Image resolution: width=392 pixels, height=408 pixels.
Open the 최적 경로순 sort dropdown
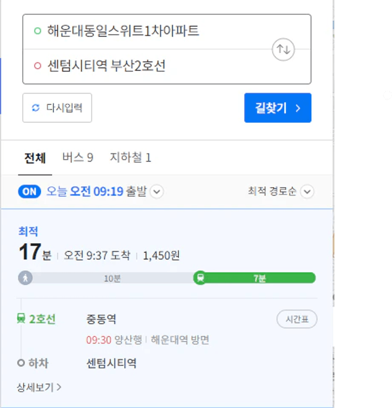281,191
